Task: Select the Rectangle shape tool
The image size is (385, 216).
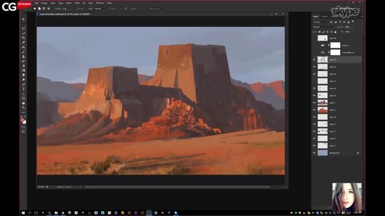Action: click(23, 98)
